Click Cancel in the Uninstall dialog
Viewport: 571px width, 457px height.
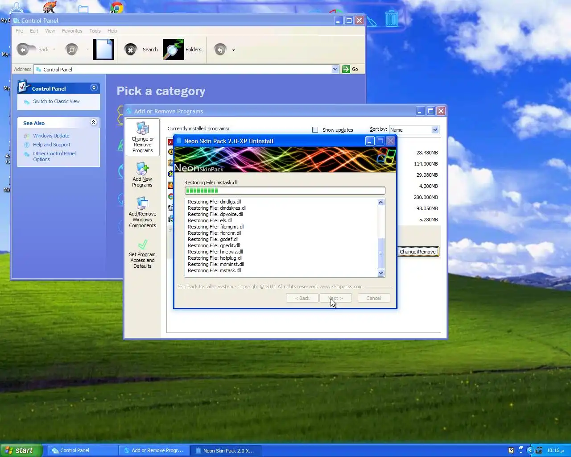click(x=373, y=298)
